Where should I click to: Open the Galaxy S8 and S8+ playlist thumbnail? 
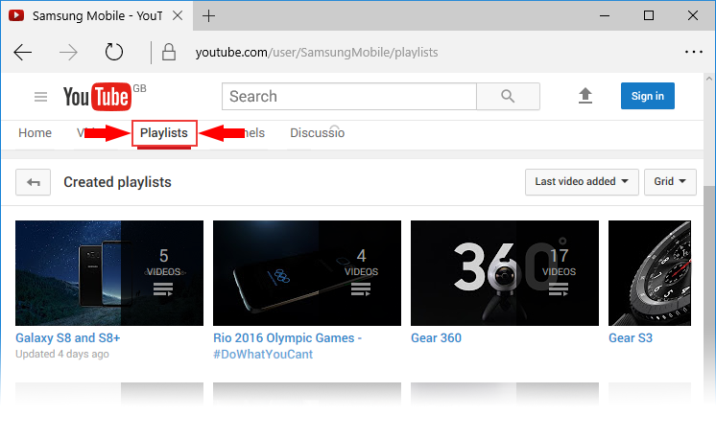109,273
